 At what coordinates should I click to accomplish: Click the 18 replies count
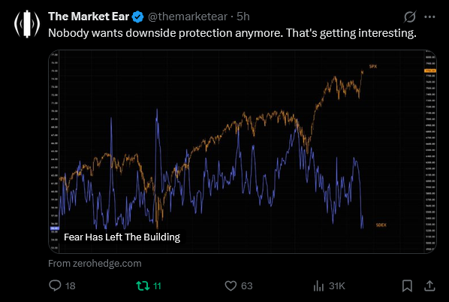[70, 286]
